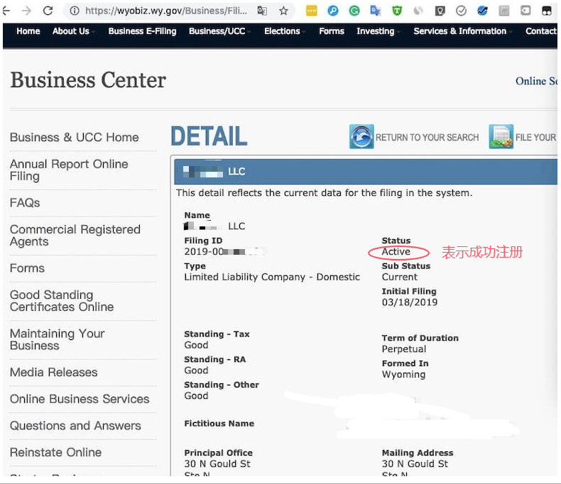Open the Services & Information dropdown
This screenshot has height=484, width=561.
462,31
